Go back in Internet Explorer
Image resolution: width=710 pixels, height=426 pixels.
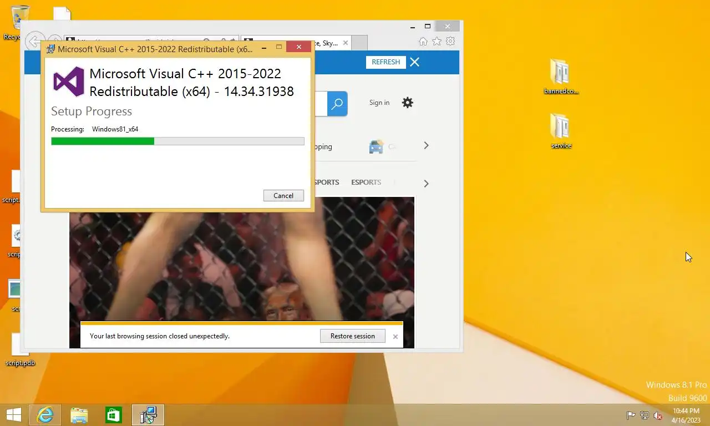(x=35, y=42)
